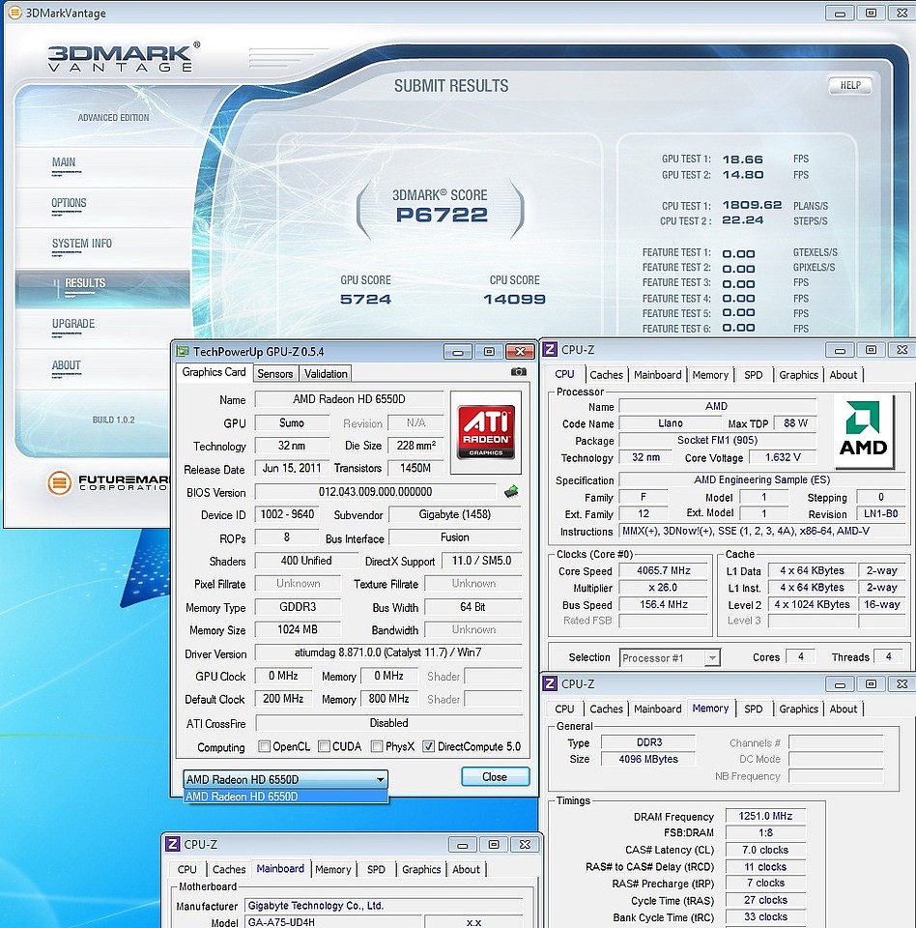This screenshot has height=928, width=916.
Task: Close the CPU-Z Mainboard tab window
Action: tap(525, 845)
